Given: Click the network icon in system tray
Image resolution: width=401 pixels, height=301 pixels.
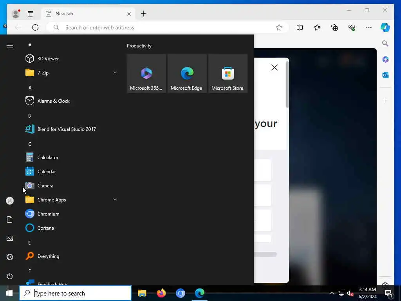Looking at the screenshot, I should 341,293.
